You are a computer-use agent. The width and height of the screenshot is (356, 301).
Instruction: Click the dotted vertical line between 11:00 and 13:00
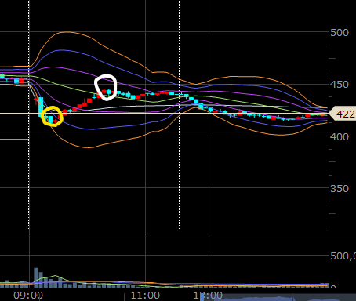pos(179,115)
